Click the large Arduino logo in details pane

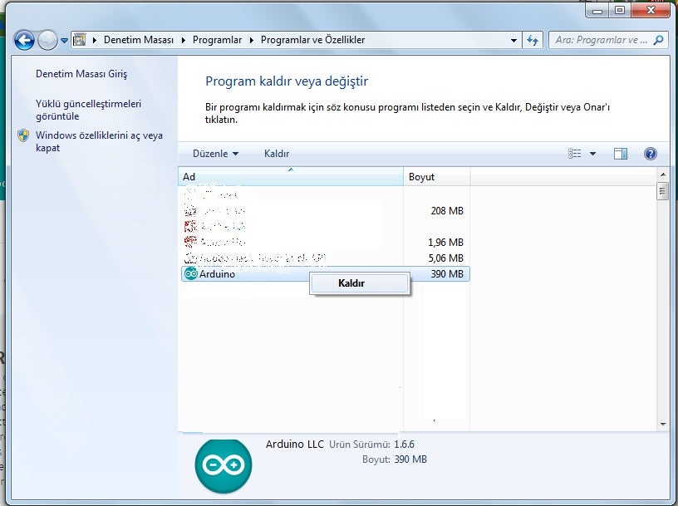(224, 466)
